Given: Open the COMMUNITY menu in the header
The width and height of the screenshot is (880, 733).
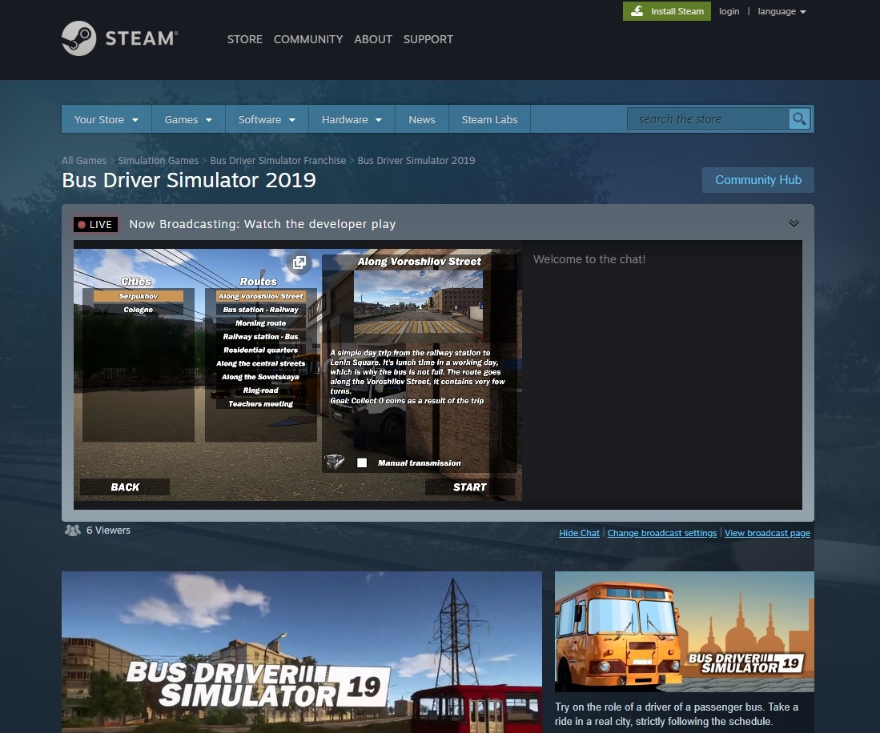Looking at the screenshot, I should click(x=307, y=39).
